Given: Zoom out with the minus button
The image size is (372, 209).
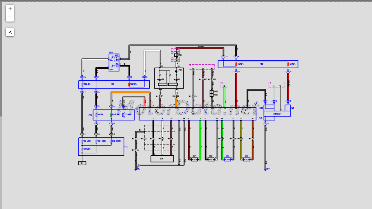Looking at the screenshot, I should (10, 17).
